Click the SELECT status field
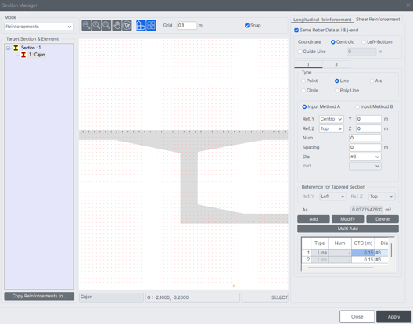413x324 pixels. 265,297
